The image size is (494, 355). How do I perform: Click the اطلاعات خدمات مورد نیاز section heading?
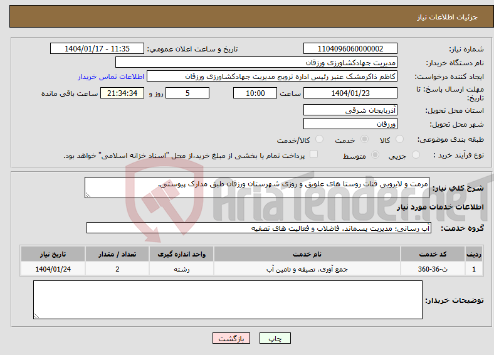pyautogui.click(x=440, y=207)
